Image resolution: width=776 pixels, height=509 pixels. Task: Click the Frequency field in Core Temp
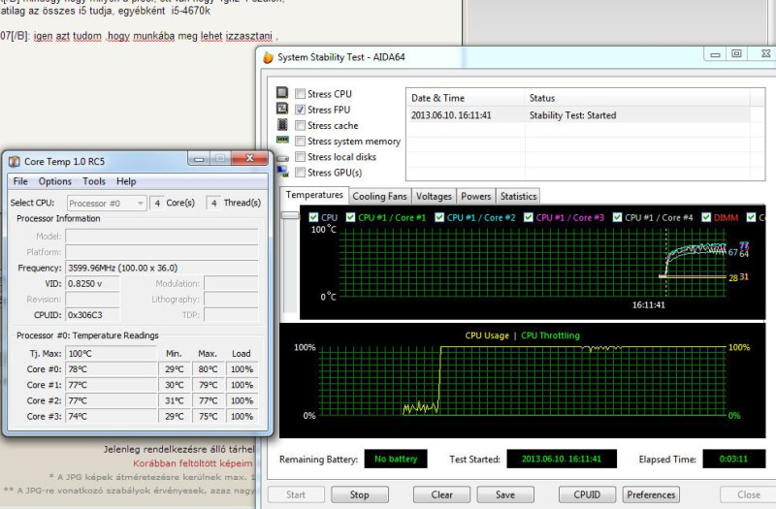[161, 268]
